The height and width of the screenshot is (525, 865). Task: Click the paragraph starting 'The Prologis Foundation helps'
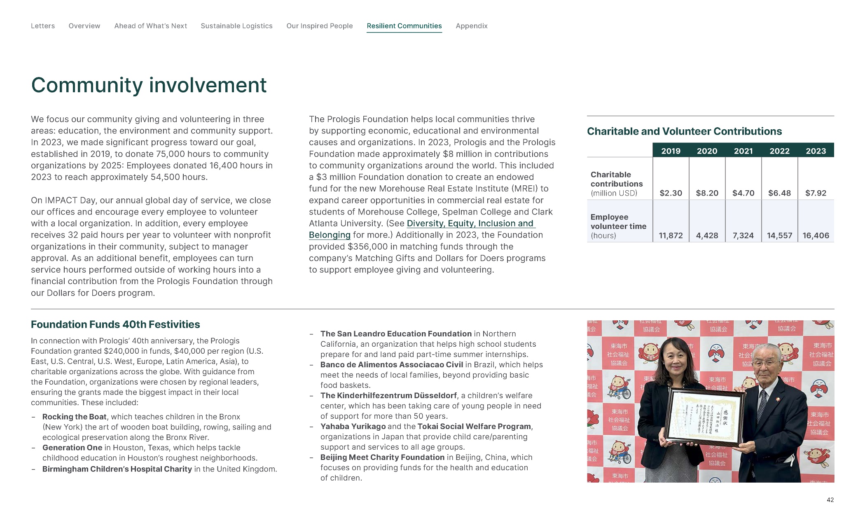pos(432,194)
